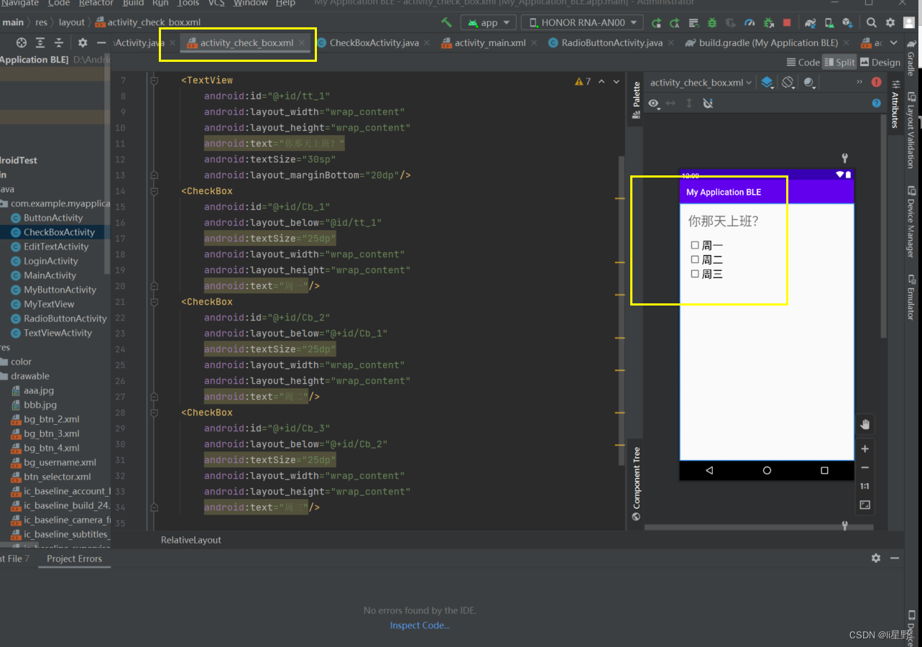Viewport: 922px width, 647px height.
Task: Open the Layout Validation tool window
Action: 911,131
